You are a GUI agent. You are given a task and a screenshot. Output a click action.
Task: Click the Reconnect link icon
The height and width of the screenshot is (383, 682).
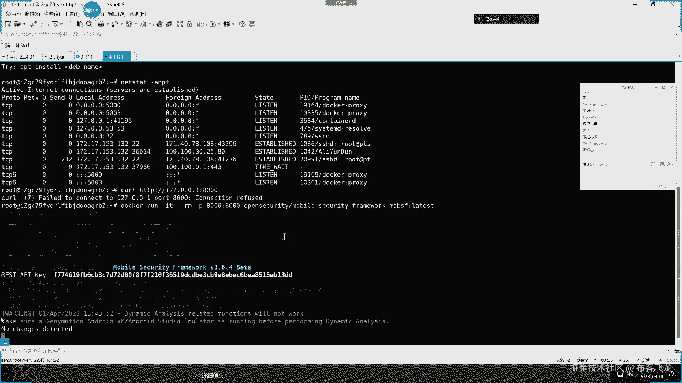[33, 24]
